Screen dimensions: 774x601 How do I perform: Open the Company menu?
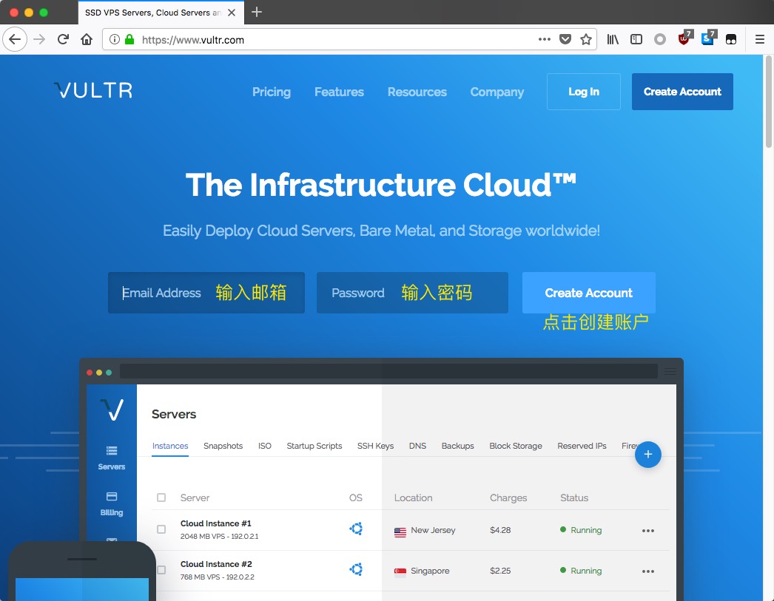pos(497,92)
